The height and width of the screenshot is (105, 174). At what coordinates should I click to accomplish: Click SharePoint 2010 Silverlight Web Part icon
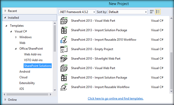[x=64, y=59]
